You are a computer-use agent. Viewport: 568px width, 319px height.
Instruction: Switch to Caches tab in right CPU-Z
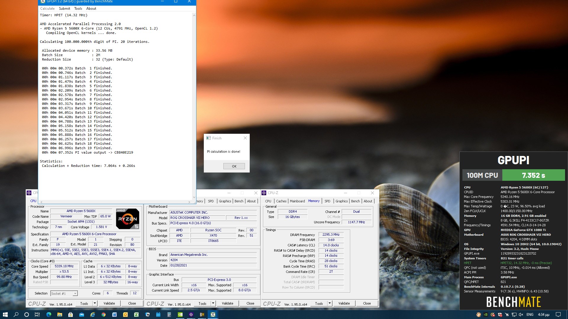(281, 201)
